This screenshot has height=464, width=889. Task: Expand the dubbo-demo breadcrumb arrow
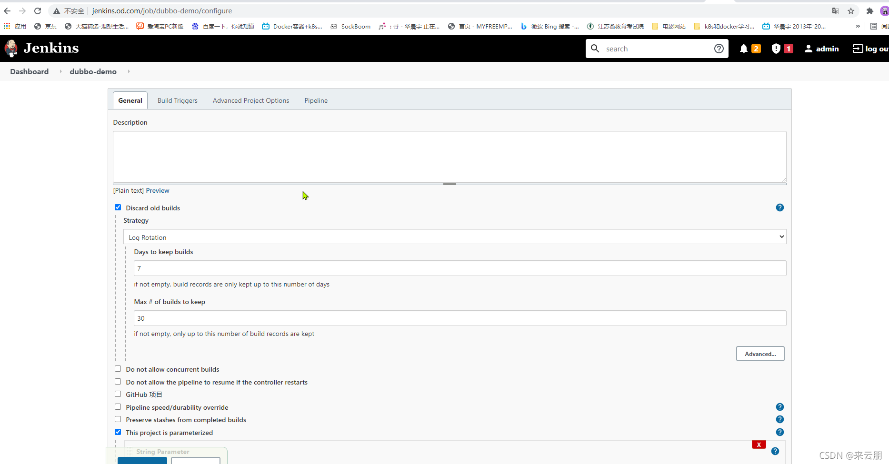(129, 71)
